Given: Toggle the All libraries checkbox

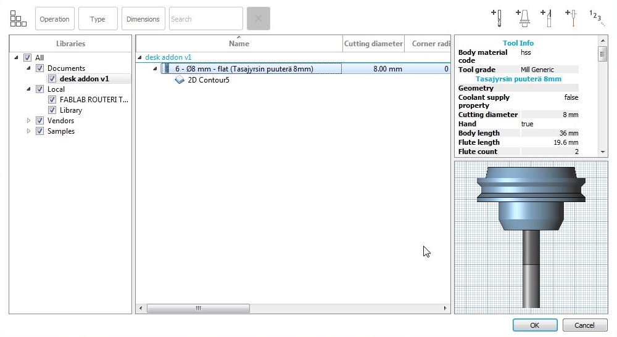Looking at the screenshot, I should coord(27,57).
